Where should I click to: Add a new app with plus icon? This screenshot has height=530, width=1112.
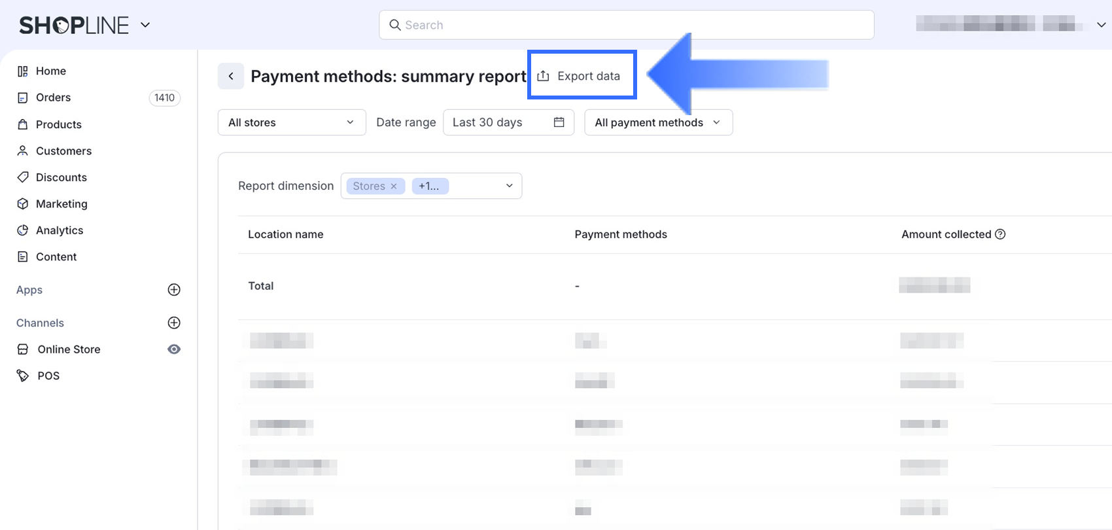tap(174, 290)
